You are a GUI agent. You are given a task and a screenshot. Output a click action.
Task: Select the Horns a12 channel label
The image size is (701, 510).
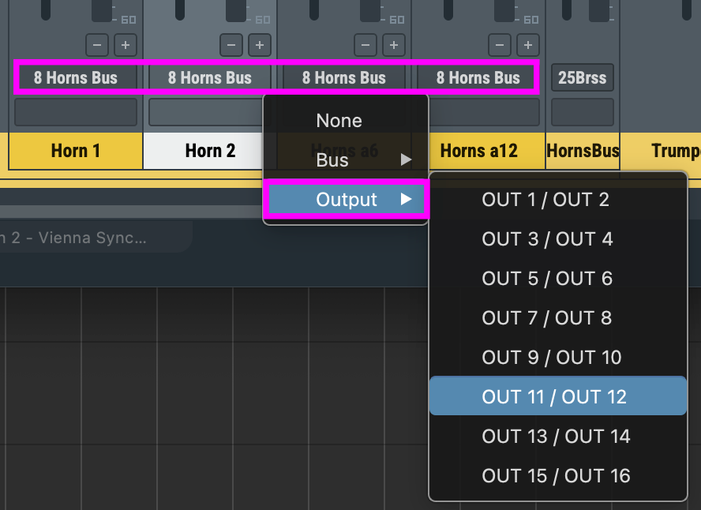(478, 150)
